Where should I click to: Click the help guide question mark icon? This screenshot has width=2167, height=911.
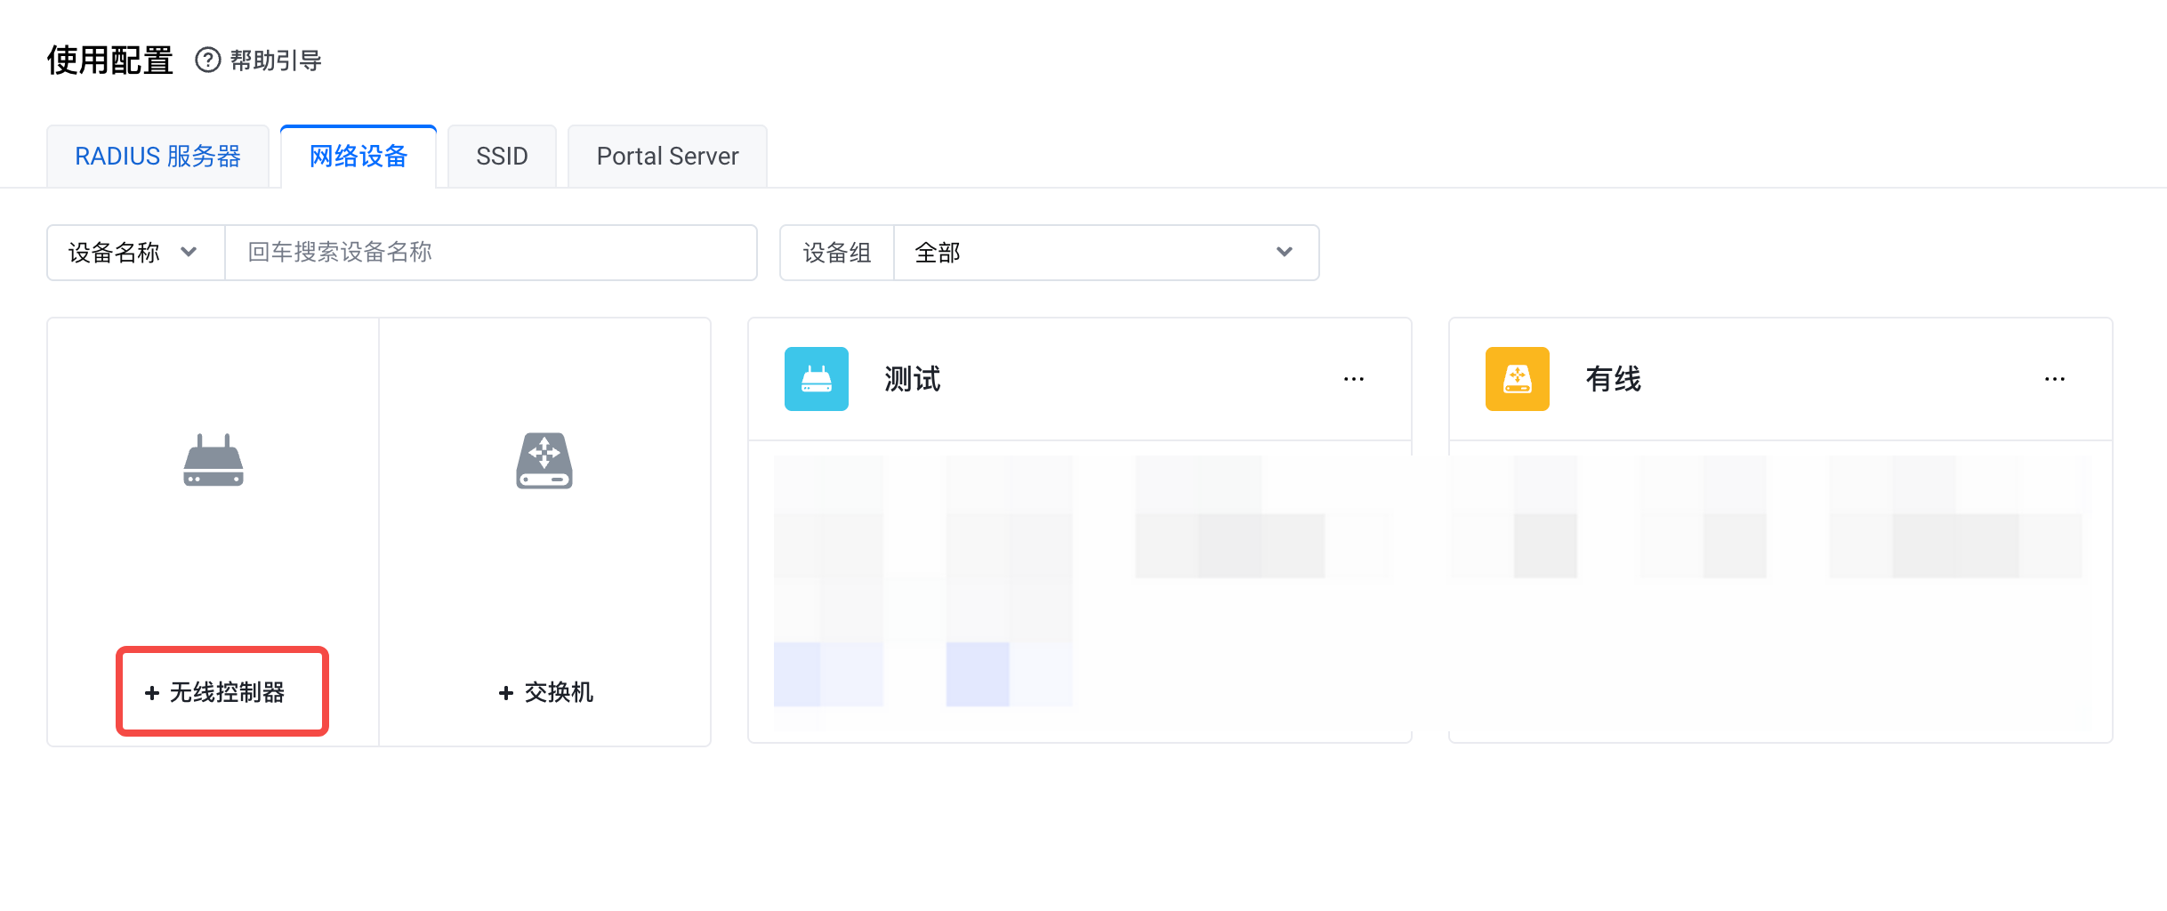[x=207, y=60]
